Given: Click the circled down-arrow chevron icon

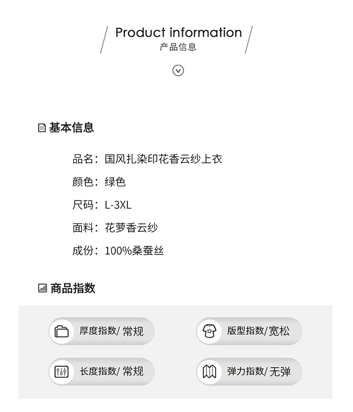Looking at the screenshot, I should click(x=178, y=71).
